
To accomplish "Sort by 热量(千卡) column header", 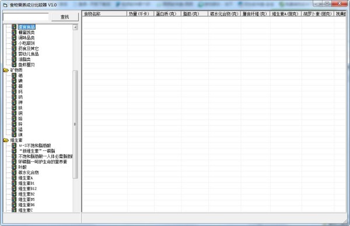I will [140, 14].
